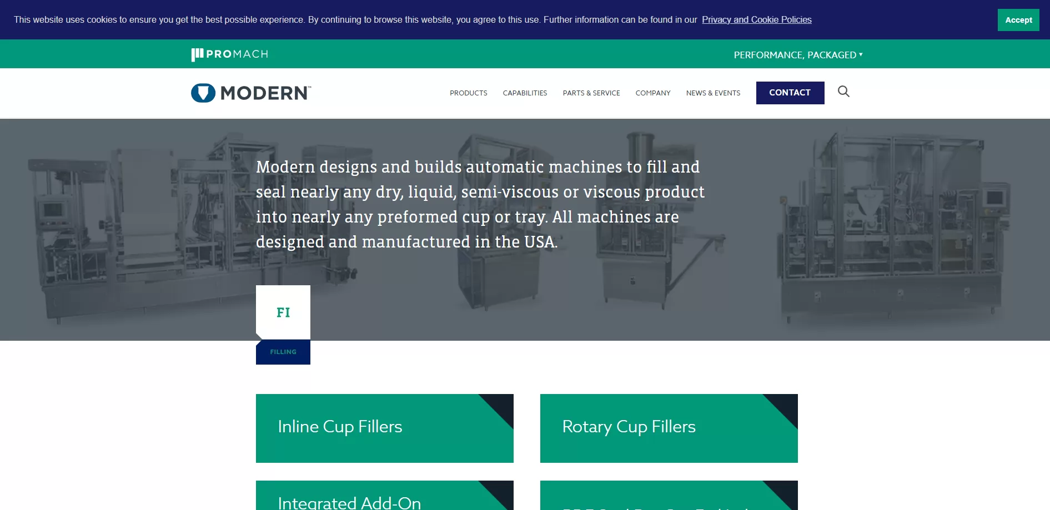1050x510 pixels.
Task: Click the hero banner headline text
Action: click(480, 204)
